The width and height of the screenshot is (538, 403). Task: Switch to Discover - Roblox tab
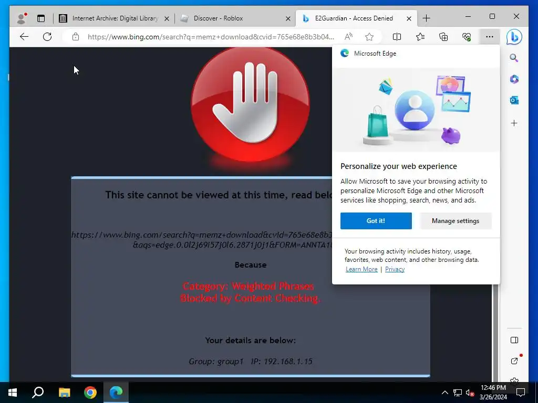click(x=235, y=18)
